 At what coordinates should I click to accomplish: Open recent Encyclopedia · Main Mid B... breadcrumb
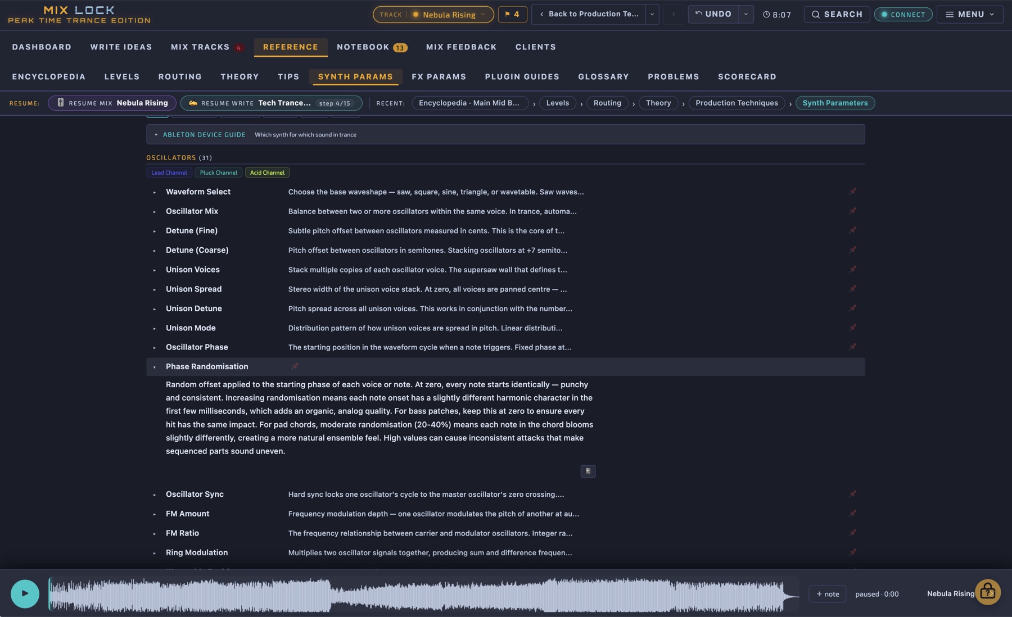[470, 103]
